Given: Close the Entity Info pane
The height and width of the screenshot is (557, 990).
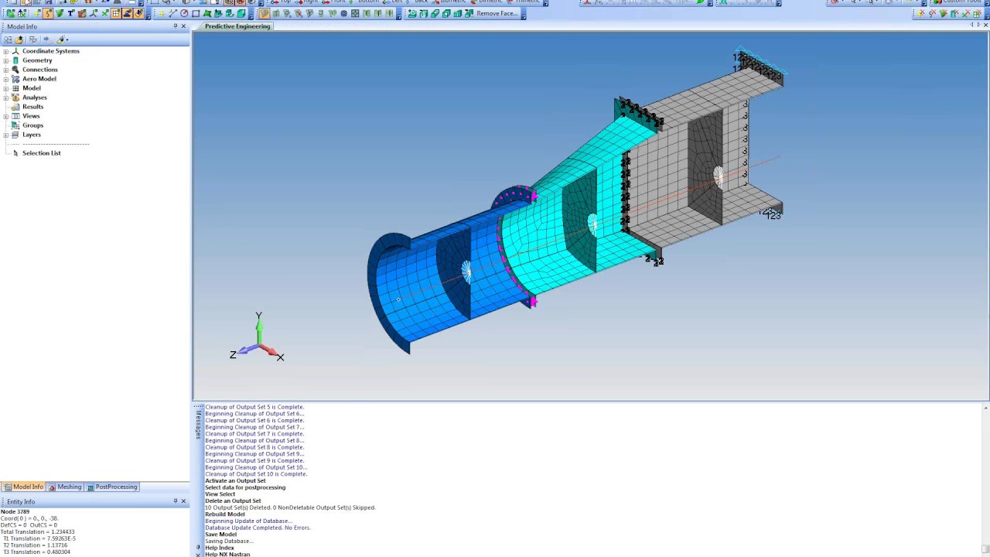Looking at the screenshot, I should click(183, 501).
